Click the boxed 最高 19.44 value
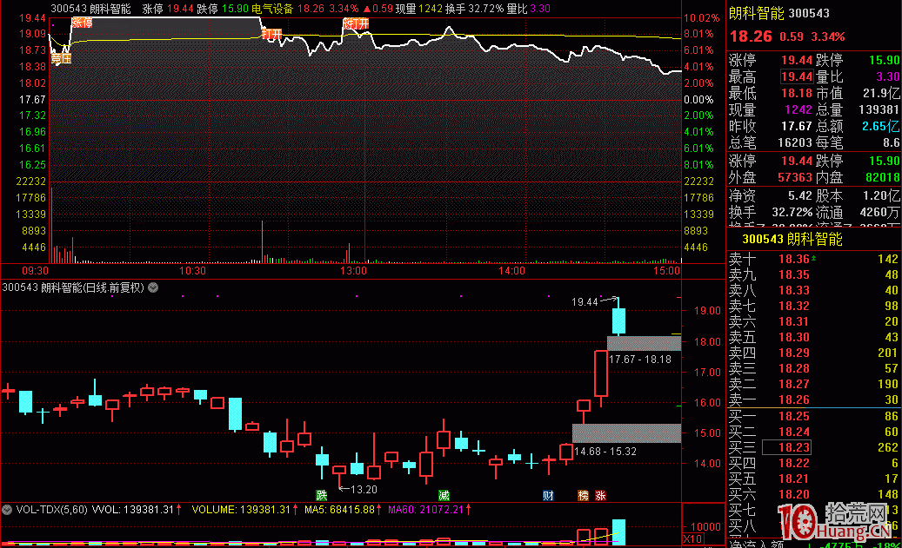The height and width of the screenshot is (548, 902). (x=797, y=76)
